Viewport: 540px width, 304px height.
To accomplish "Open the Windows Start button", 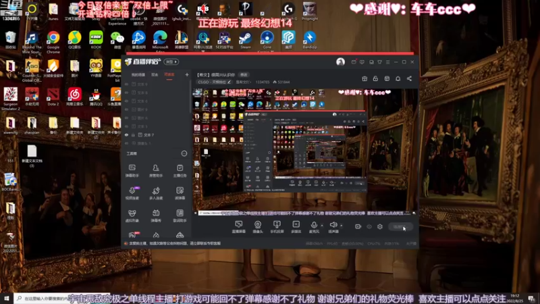I will tap(7, 298).
